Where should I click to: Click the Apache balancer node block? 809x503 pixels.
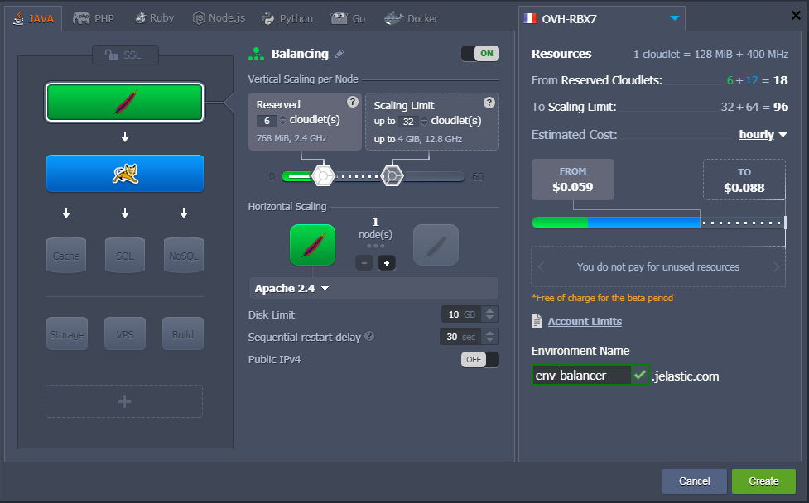(124, 103)
